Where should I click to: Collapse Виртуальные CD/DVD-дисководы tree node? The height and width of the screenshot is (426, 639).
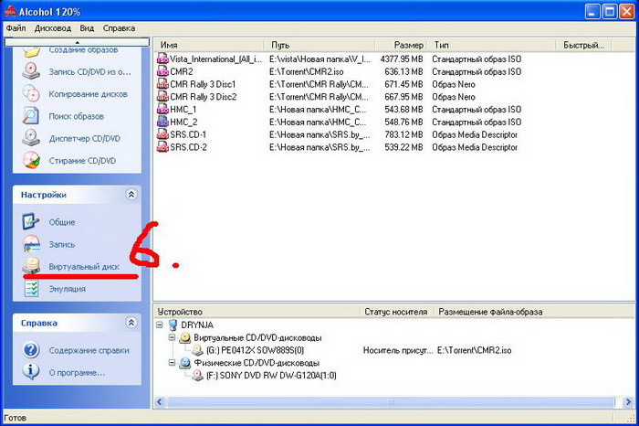click(x=172, y=338)
